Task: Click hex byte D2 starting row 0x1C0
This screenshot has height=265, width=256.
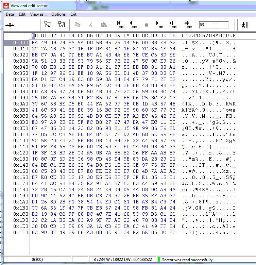Action: pyautogui.click(x=35, y=214)
